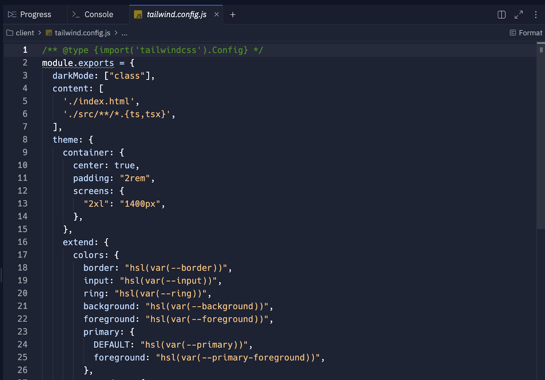Click the "hsl(var(--background))" string
Screen dimensions: 545x380
coord(207,307)
